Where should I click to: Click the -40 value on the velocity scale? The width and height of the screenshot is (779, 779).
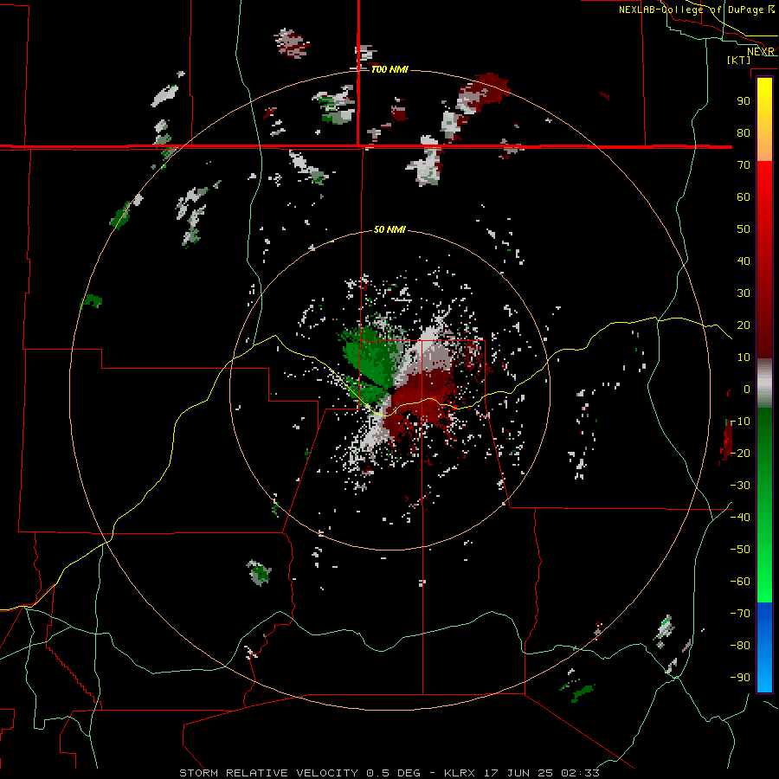740,518
